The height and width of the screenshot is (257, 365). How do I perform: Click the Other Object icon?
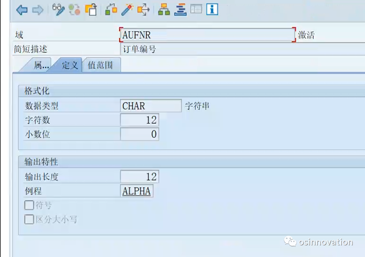point(91,10)
